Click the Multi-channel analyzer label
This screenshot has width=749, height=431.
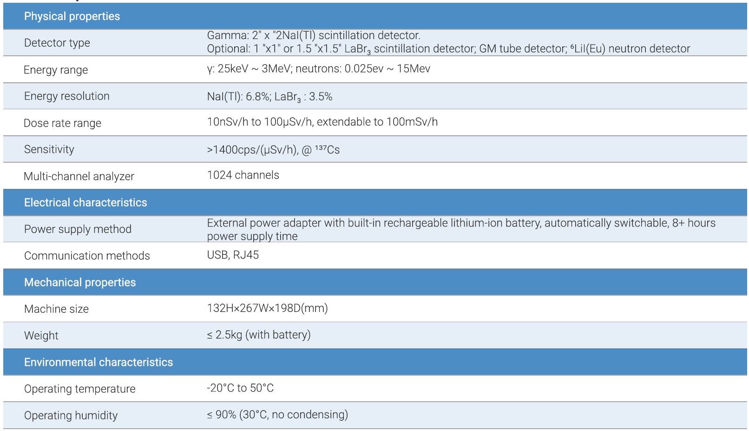(79, 176)
